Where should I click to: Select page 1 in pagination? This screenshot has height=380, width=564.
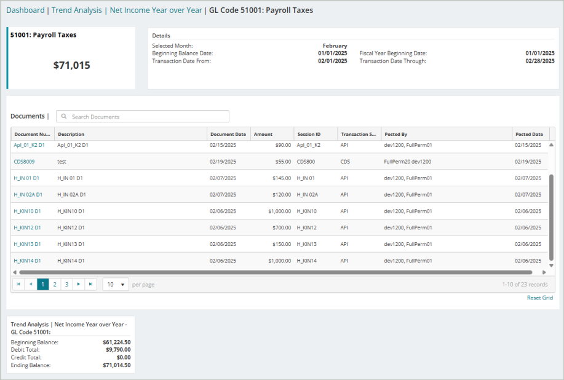(x=43, y=284)
